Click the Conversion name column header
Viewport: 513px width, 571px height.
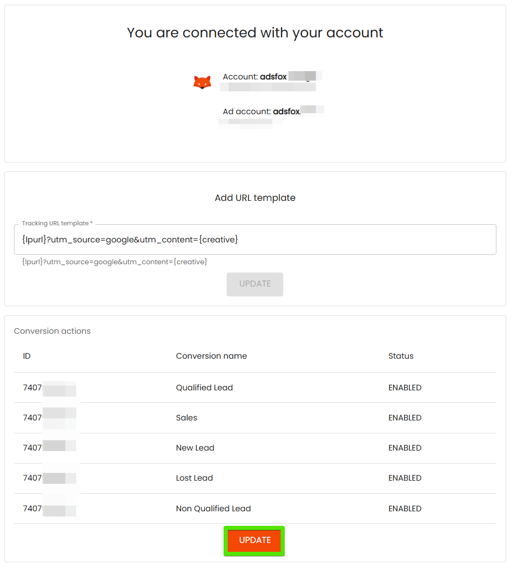pos(211,356)
